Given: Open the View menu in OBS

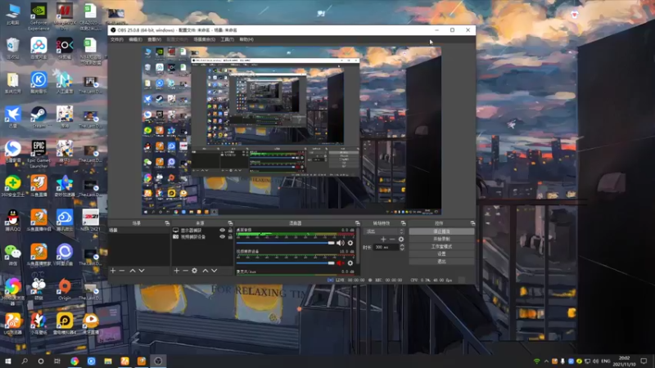Looking at the screenshot, I should click(154, 39).
